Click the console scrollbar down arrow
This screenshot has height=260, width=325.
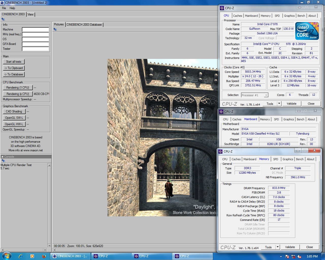pos(49,246)
